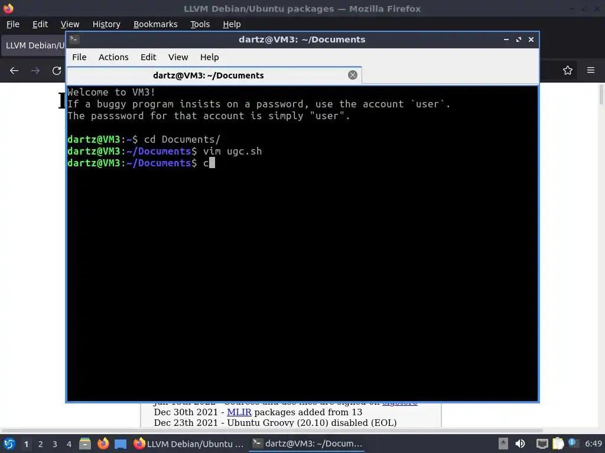Open the start menu on the taskbar
The height and width of the screenshot is (453, 605).
9,444
